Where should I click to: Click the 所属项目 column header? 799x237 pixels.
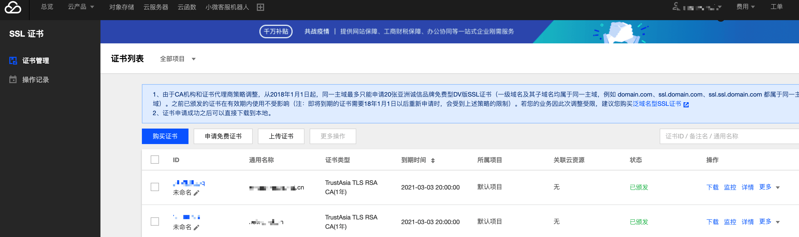pos(490,160)
